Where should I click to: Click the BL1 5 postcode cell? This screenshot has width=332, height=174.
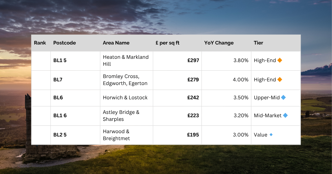[x=60, y=60]
